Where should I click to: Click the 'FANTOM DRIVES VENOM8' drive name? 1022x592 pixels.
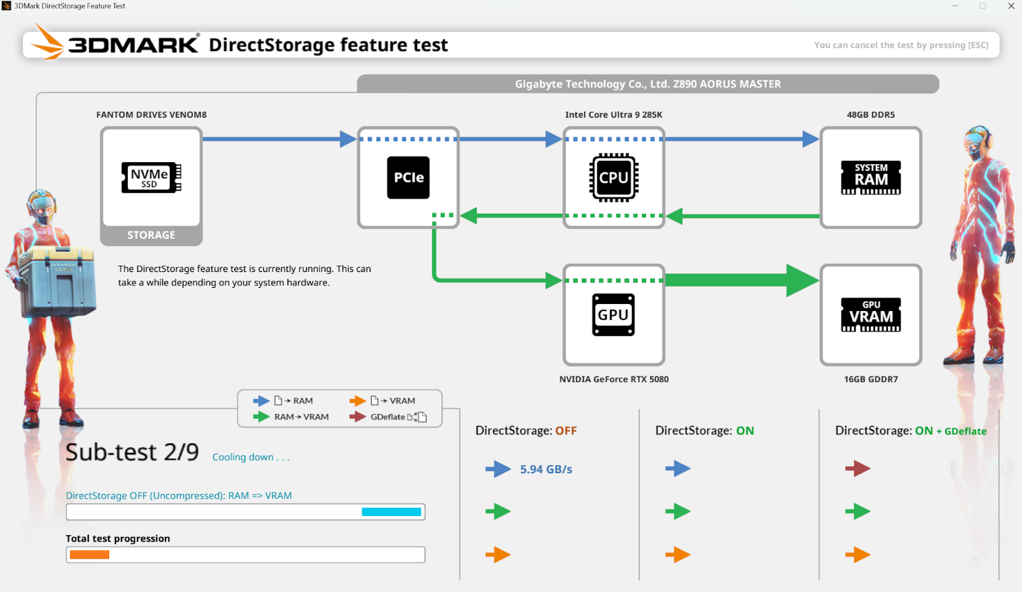[151, 115]
